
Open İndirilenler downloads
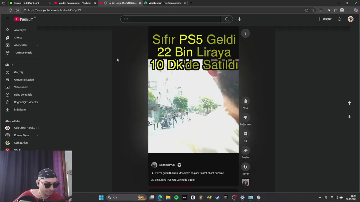[20, 110]
